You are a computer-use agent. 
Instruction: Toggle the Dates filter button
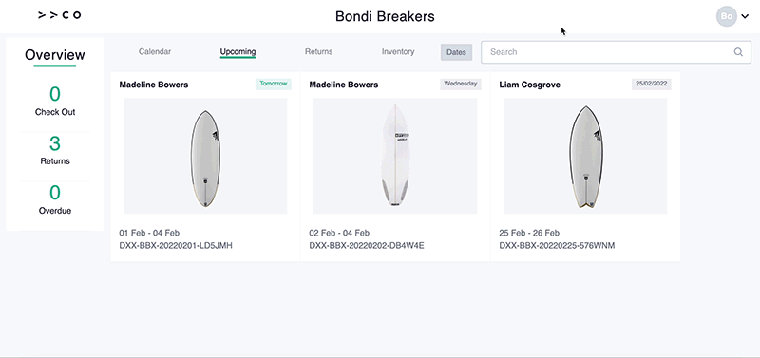point(456,52)
